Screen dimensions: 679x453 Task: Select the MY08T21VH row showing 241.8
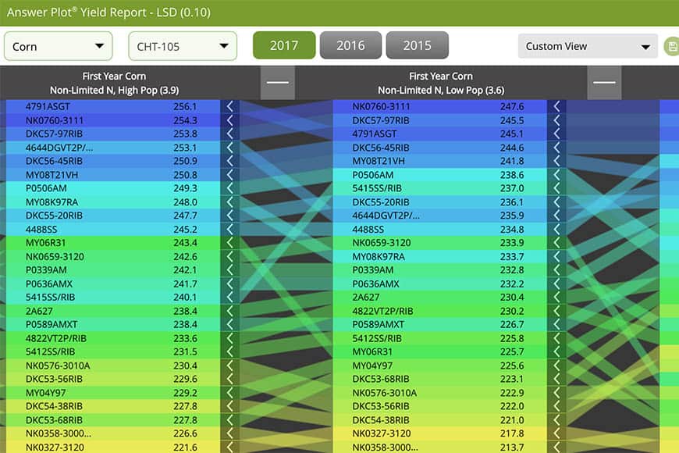(x=437, y=161)
